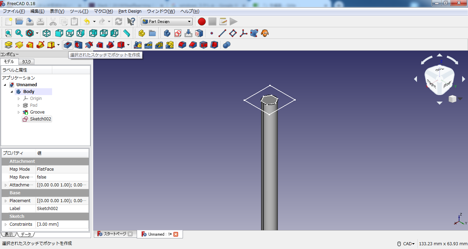Open the Part Design workbench dropdown
Viewport: 468px width, 249px height.
pos(167,22)
